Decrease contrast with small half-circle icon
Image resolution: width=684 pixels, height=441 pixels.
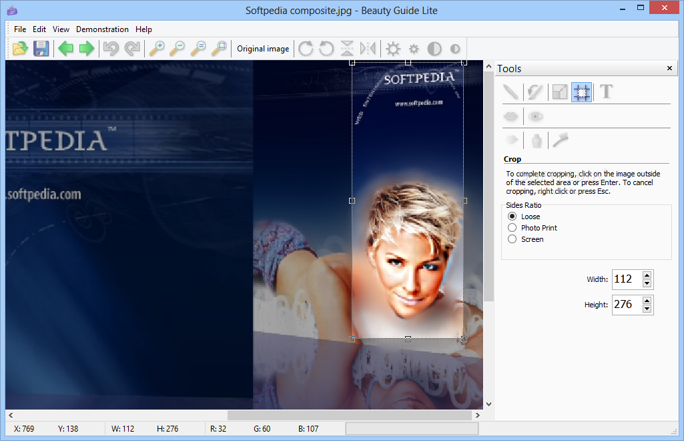point(455,49)
